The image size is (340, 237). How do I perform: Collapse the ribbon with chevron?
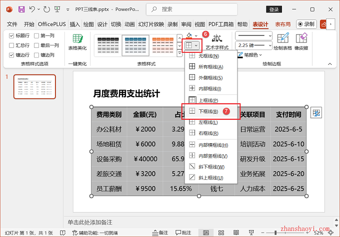[x=330, y=64]
